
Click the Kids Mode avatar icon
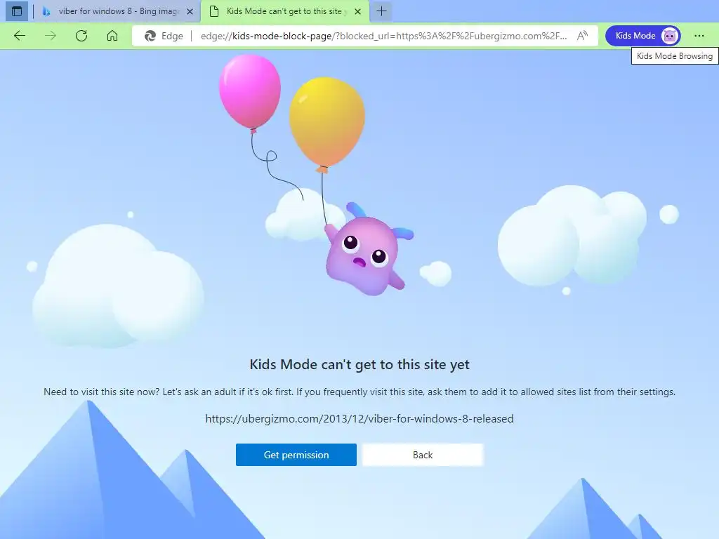tap(669, 36)
